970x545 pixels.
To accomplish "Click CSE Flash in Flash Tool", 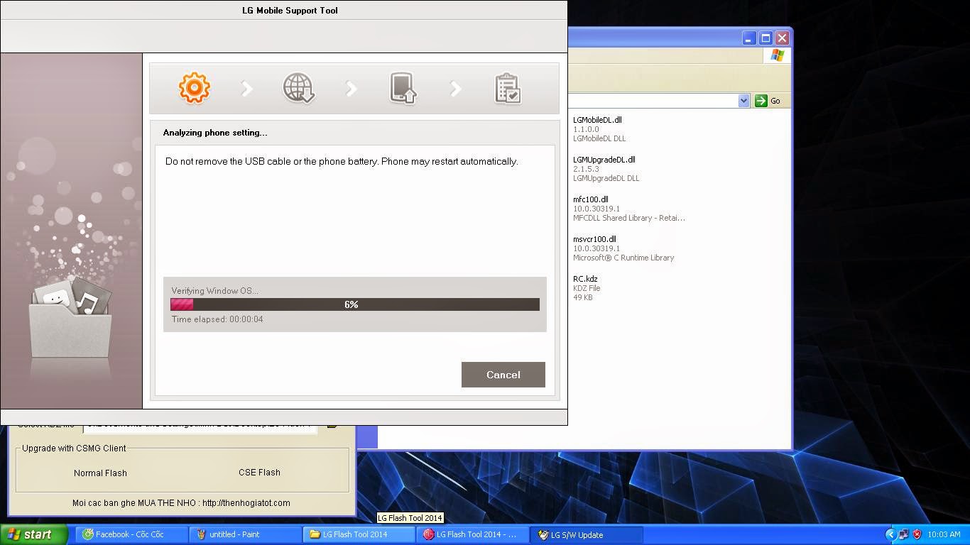I will pyautogui.click(x=259, y=472).
